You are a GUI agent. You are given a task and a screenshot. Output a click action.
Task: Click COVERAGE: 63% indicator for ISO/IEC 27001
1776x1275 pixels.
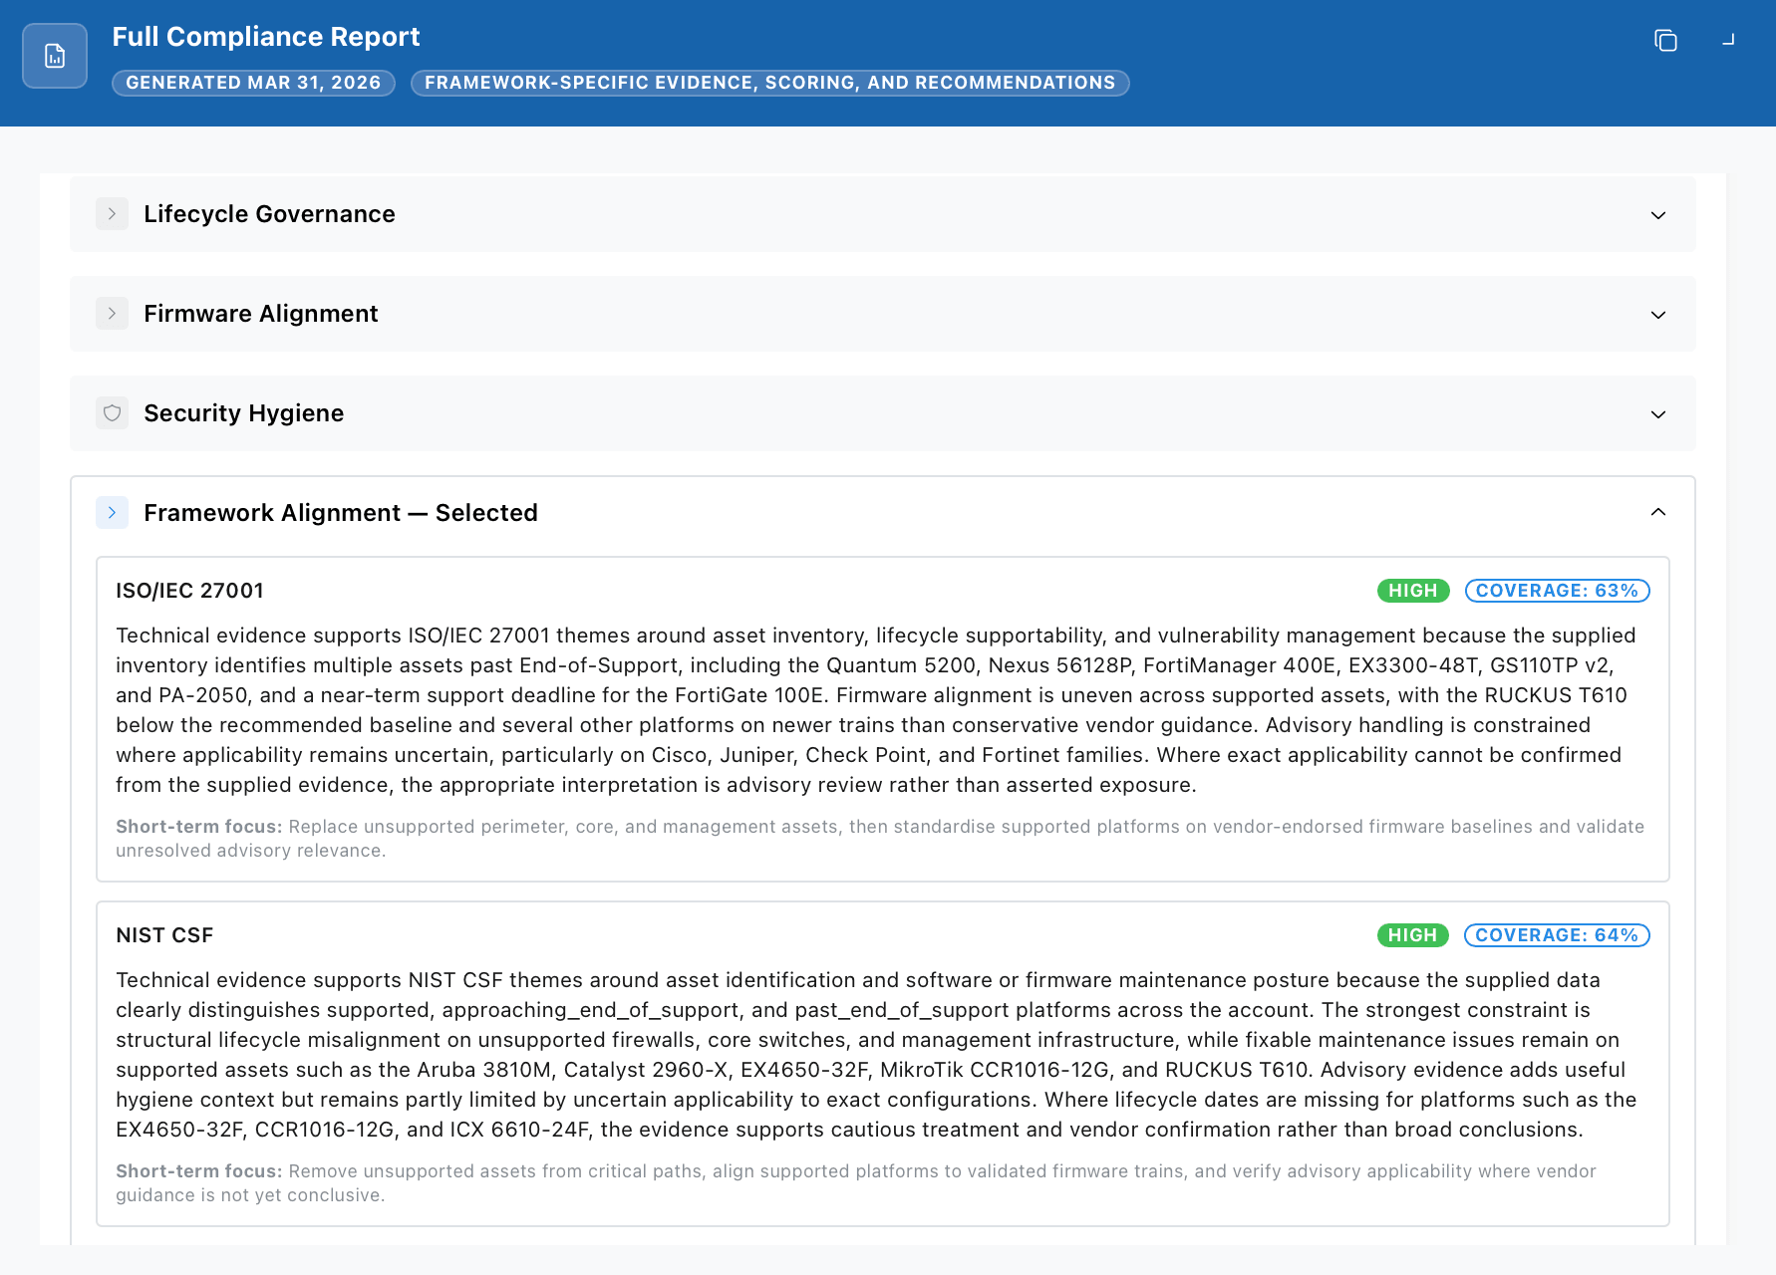[1557, 590]
